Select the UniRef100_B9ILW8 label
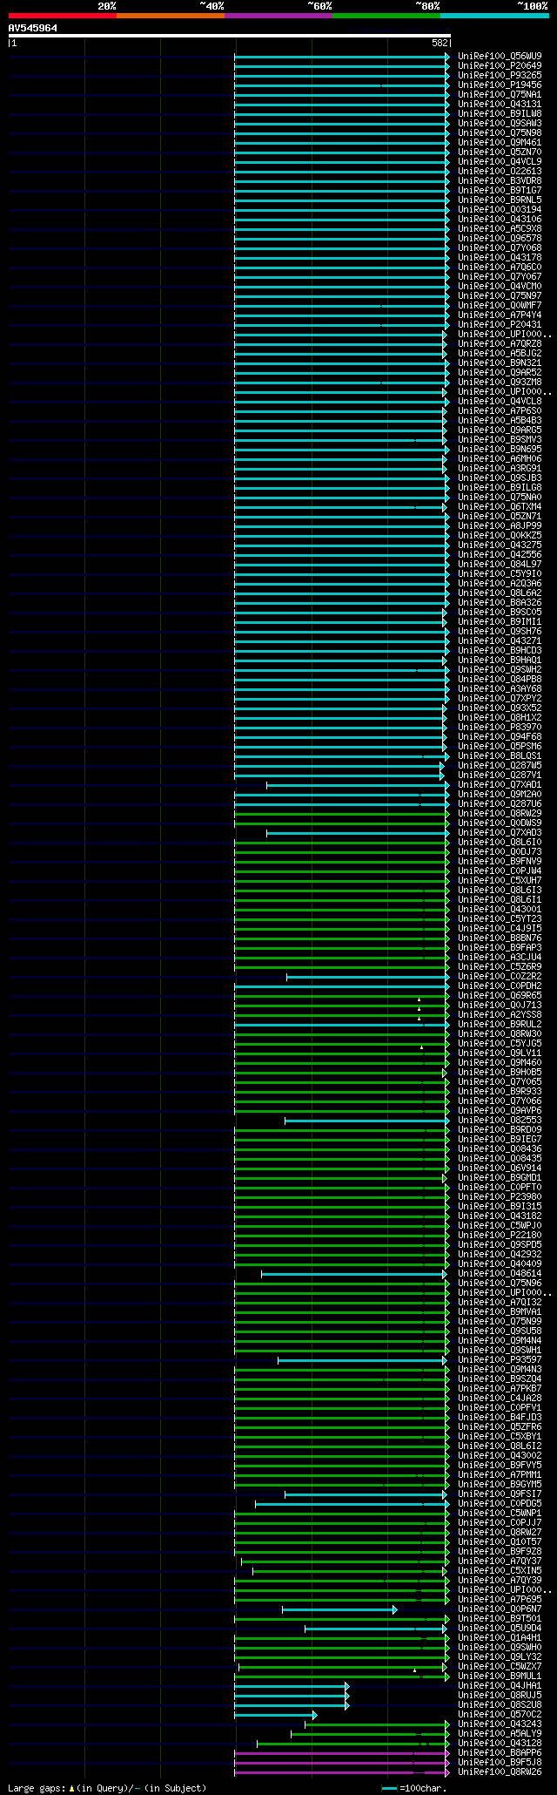The image size is (557, 1795). click(500, 113)
